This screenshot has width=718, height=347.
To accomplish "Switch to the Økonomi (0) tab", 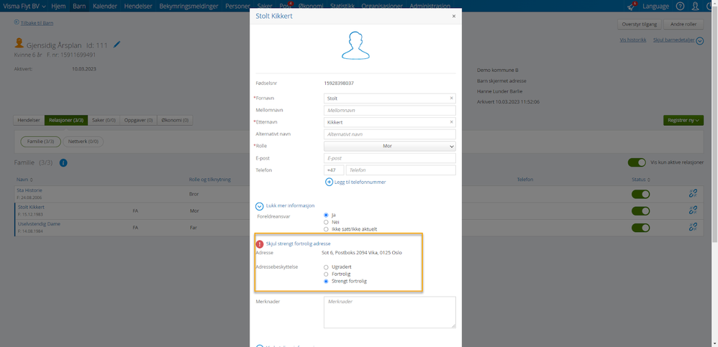I will coord(175,120).
